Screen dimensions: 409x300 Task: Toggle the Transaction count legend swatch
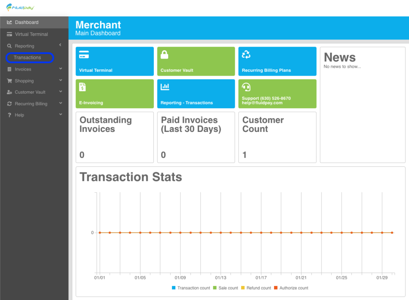(x=174, y=288)
